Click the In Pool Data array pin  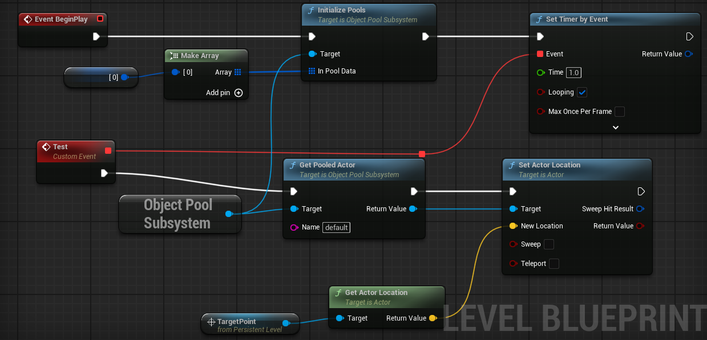[312, 71]
